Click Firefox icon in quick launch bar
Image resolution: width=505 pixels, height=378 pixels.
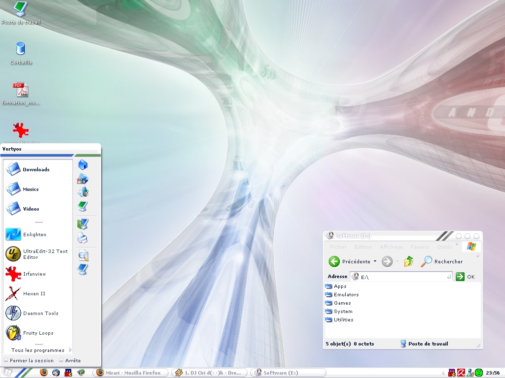pos(43,373)
